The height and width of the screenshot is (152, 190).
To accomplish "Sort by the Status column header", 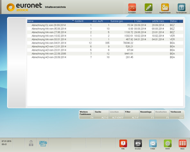I will click(x=174, y=21).
